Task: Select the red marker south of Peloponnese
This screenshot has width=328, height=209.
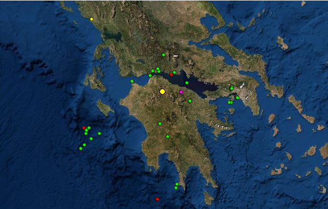Action: tap(157, 199)
